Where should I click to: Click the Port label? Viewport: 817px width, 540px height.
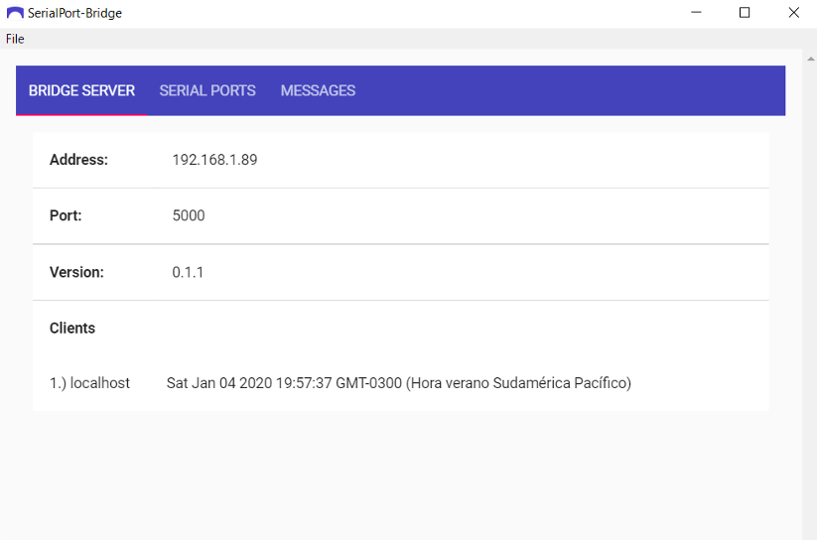click(x=66, y=215)
